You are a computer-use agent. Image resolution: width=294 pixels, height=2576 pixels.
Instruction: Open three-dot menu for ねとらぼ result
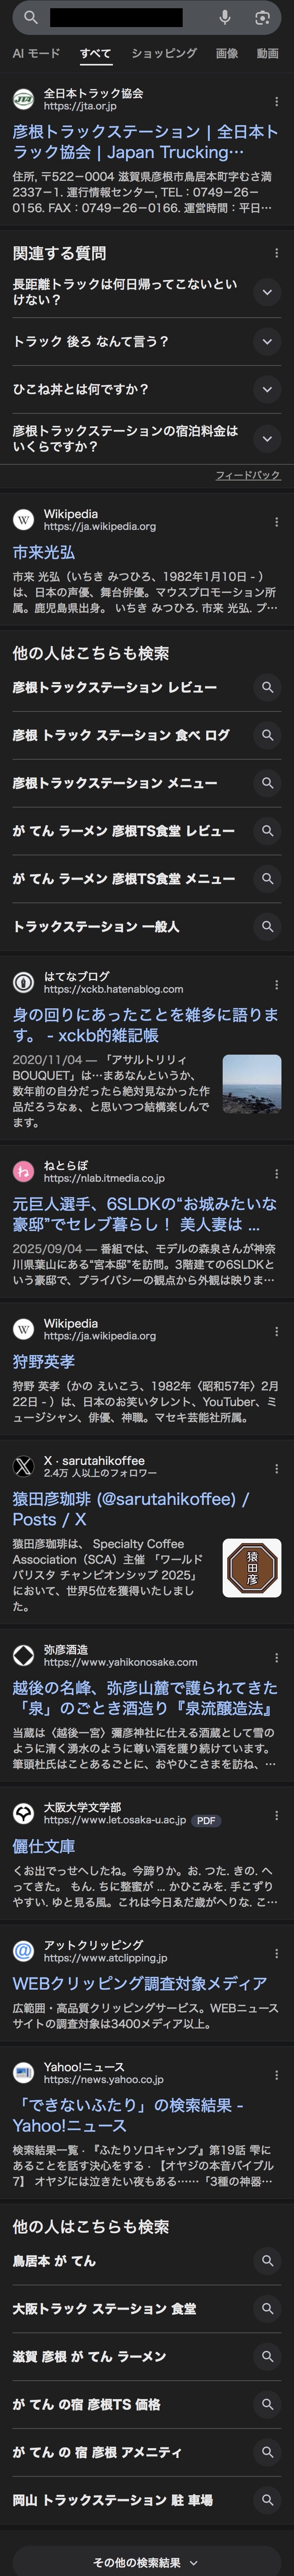tap(276, 1173)
